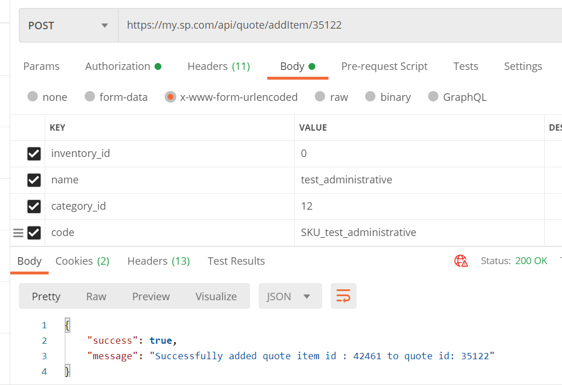Expand the JSON format dropdown
The image size is (562, 385).
290,296
